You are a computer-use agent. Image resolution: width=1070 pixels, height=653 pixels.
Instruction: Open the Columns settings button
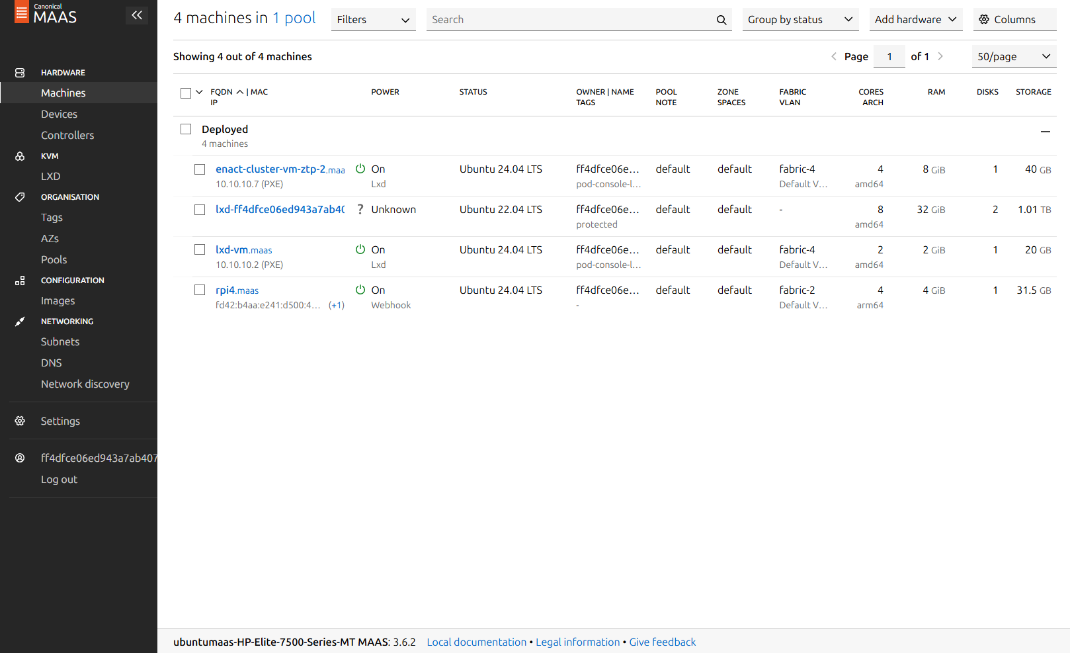point(1014,20)
